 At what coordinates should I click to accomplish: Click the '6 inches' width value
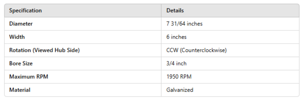click(x=176, y=37)
